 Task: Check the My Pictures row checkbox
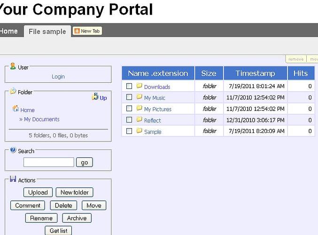(x=129, y=109)
